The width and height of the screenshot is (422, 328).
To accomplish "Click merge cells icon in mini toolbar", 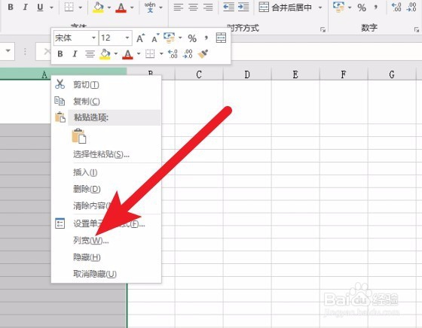I will click(221, 38).
